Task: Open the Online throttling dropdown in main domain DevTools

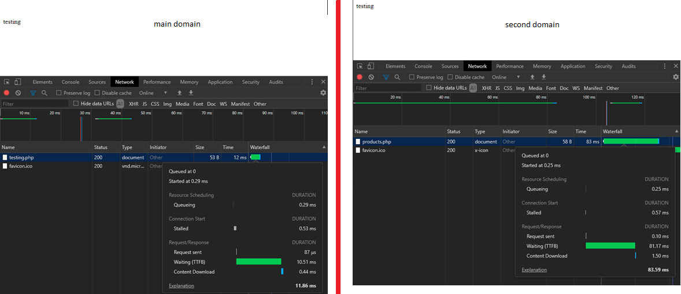Action: click(153, 93)
